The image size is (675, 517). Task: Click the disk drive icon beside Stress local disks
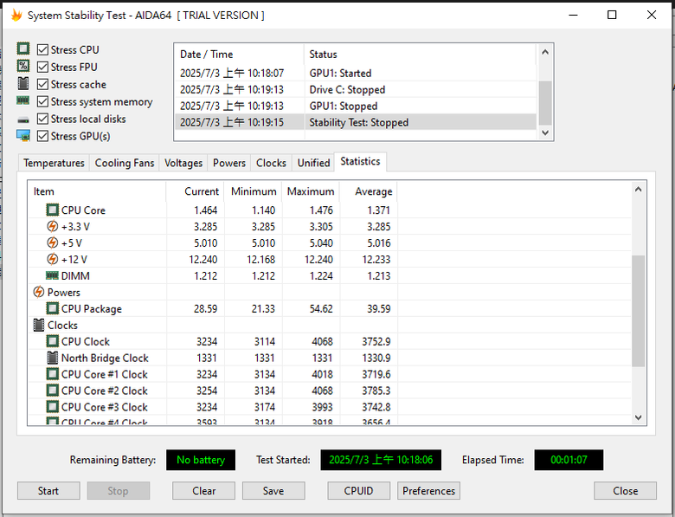23,120
